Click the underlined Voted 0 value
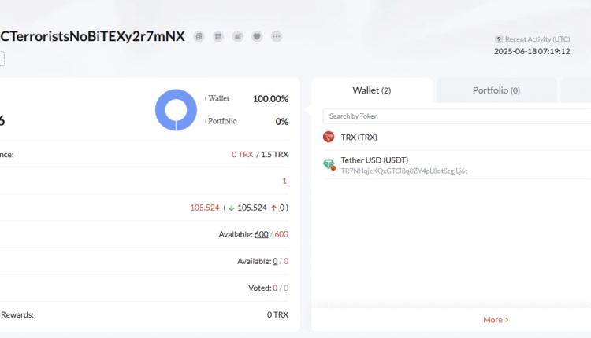This screenshot has height=338, width=591. pyautogui.click(x=276, y=288)
